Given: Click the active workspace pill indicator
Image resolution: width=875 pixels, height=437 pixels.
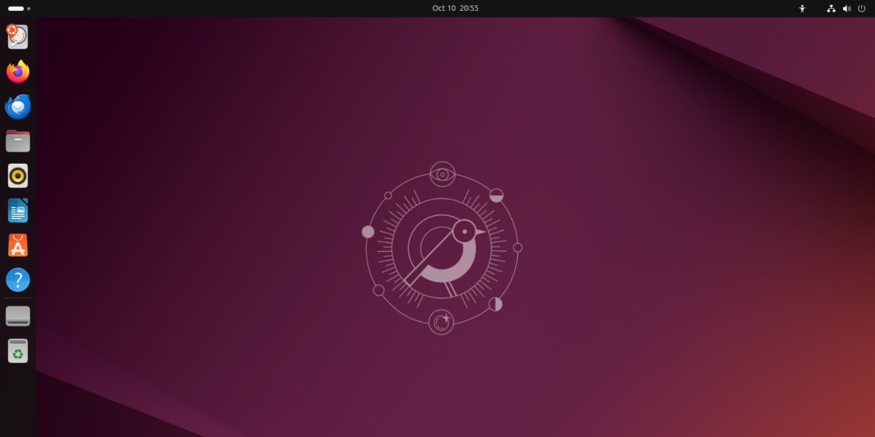Looking at the screenshot, I should tap(15, 9).
